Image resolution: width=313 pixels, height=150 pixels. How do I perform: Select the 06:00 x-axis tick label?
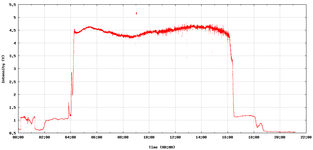click(97, 137)
